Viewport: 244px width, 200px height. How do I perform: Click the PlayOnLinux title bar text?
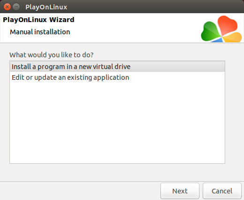(46, 7)
